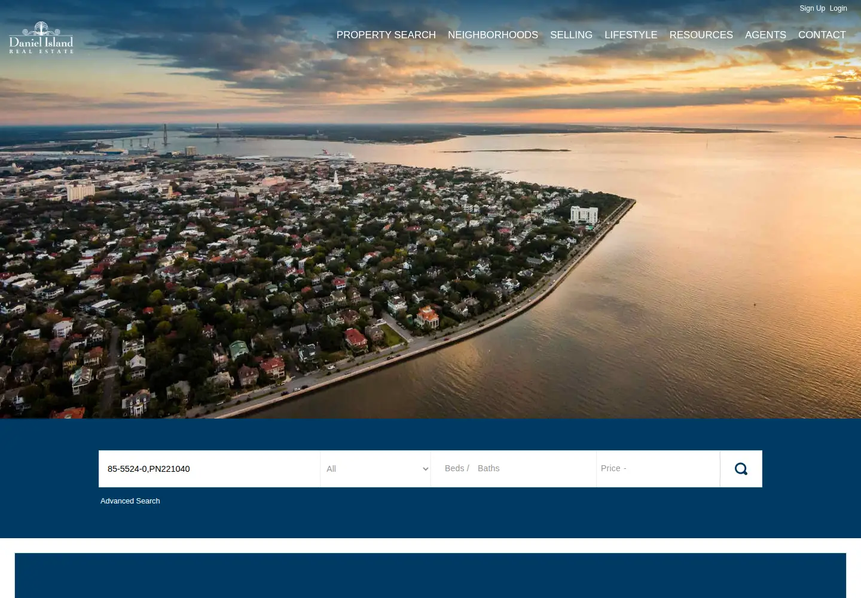Viewport: 861px width, 598px height.
Task: Open the Selling menu
Action: tap(571, 35)
